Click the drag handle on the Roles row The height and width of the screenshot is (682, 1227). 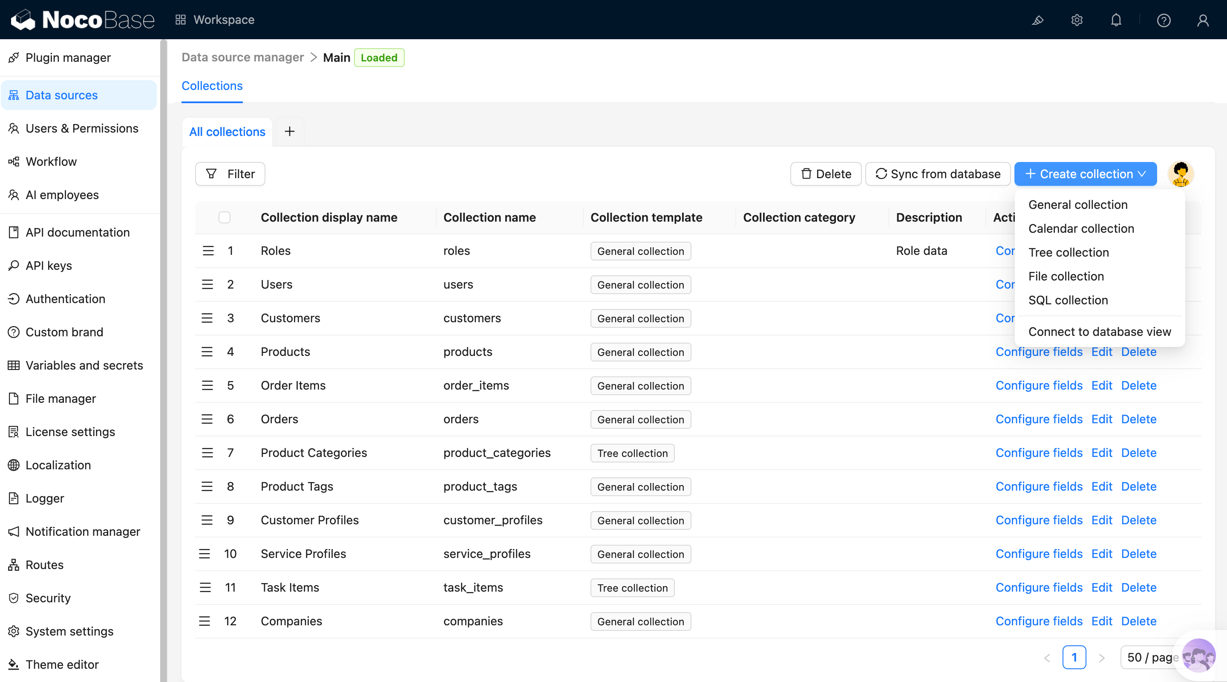pyautogui.click(x=207, y=251)
